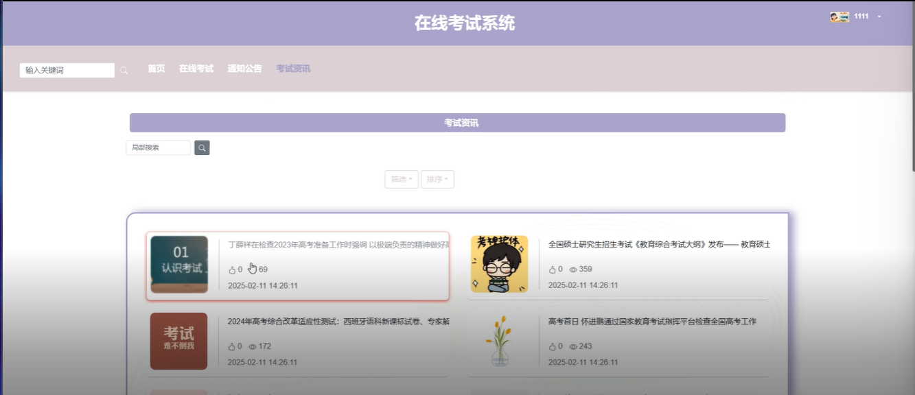915x395 pixels.
Task: Click the page vertical scrollbar thumb
Action: (x=912, y=86)
